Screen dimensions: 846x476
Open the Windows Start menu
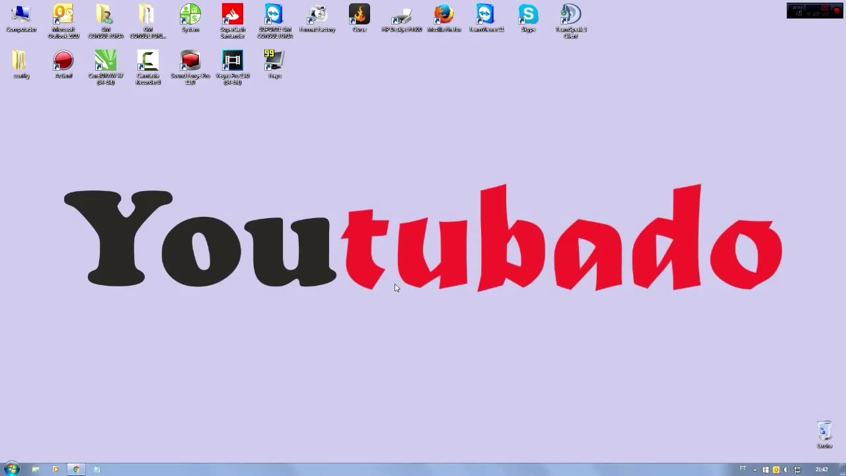pos(11,469)
